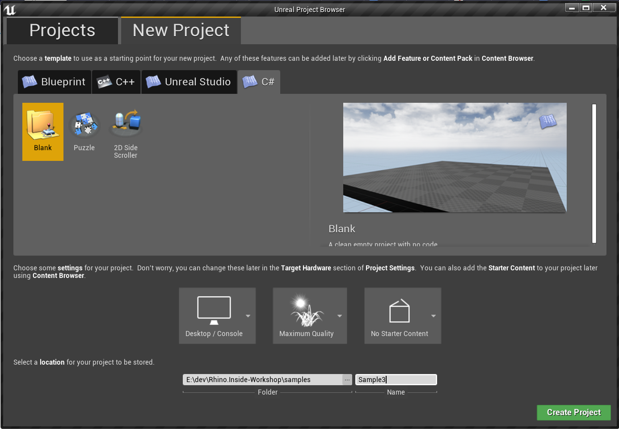This screenshot has width=619, height=429.
Task: Click the template description scrollbar
Action: pyautogui.click(x=594, y=173)
